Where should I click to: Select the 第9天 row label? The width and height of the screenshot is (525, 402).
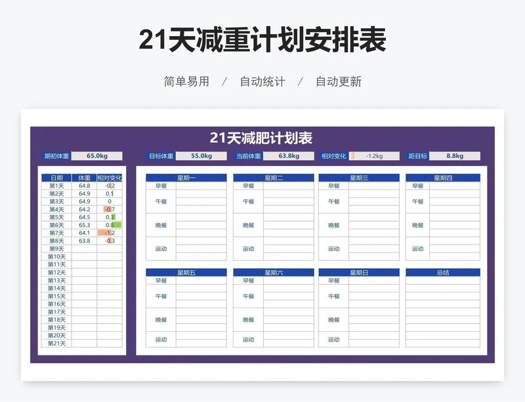(56, 249)
